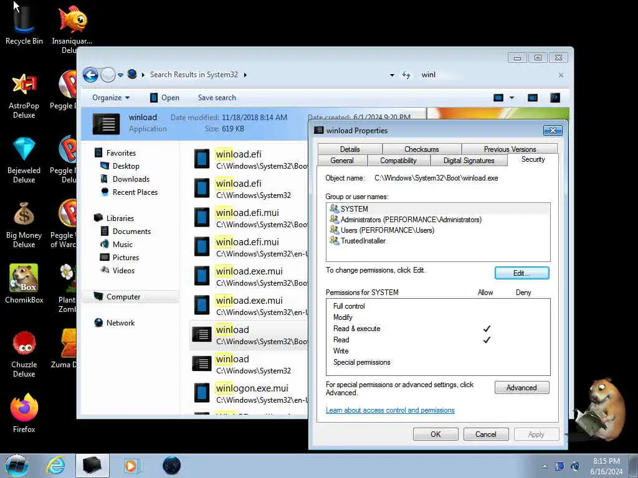
Task: Open the Windows Start orb
Action: [17, 466]
